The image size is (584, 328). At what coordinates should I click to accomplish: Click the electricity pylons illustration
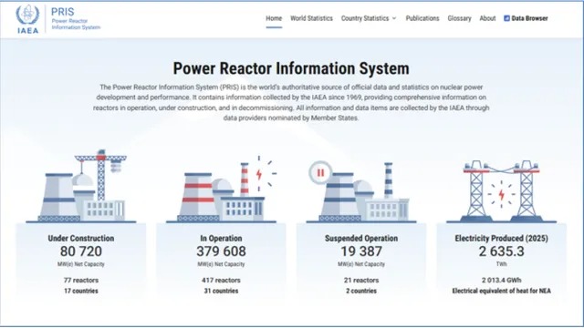(501, 191)
